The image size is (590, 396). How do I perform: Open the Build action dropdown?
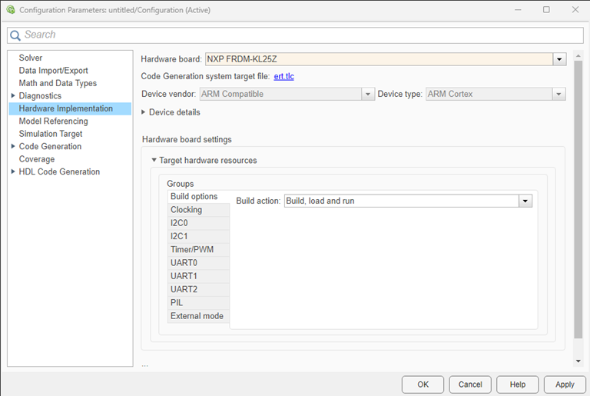(x=525, y=201)
